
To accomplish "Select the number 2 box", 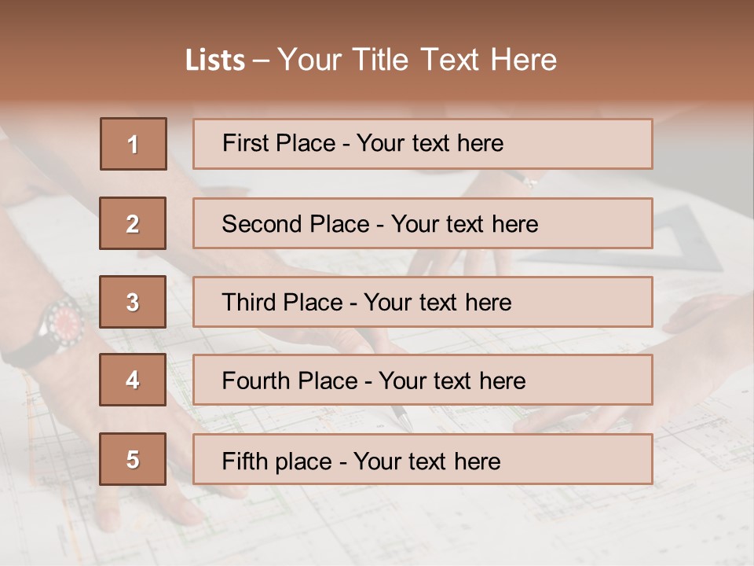I will (133, 223).
